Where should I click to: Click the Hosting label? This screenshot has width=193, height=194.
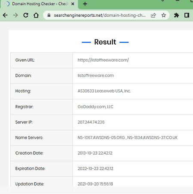click(23, 91)
